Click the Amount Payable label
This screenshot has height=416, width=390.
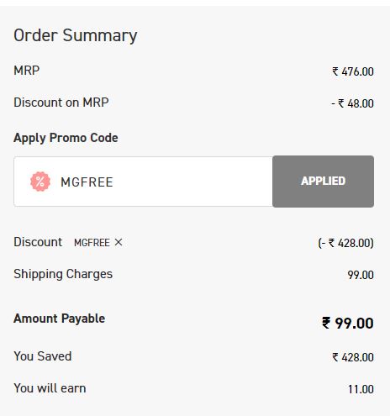(x=60, y=319)
